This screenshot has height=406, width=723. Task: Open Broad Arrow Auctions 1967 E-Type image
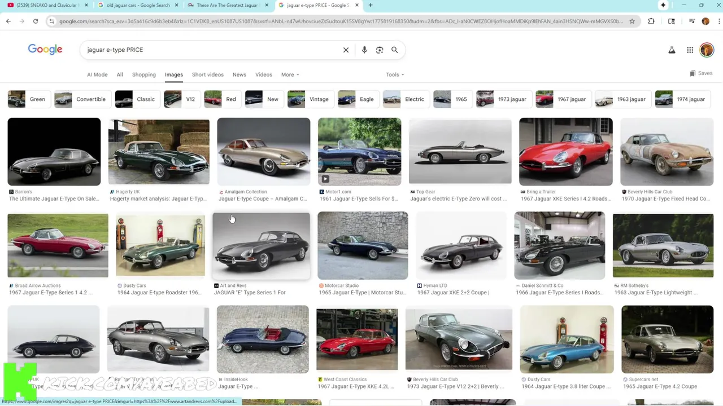(58, 245)
